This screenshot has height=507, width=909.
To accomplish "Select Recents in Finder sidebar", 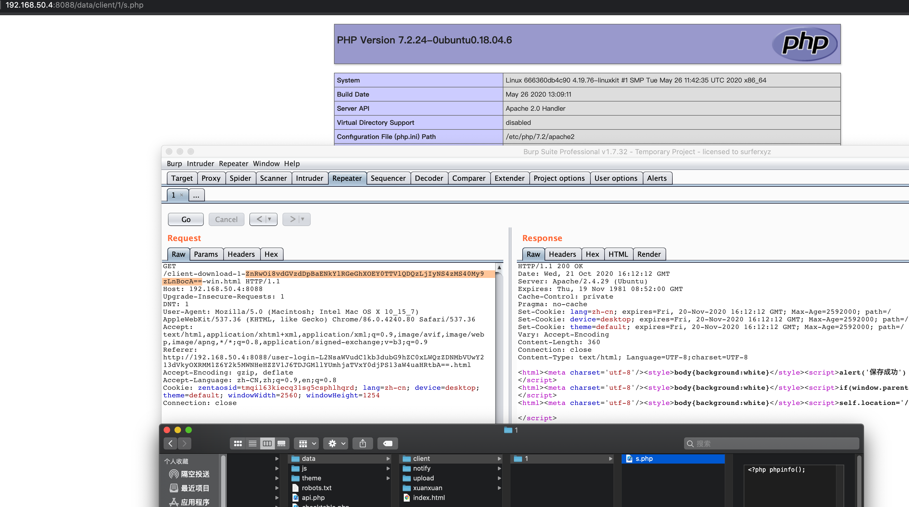I will [190, 488].
